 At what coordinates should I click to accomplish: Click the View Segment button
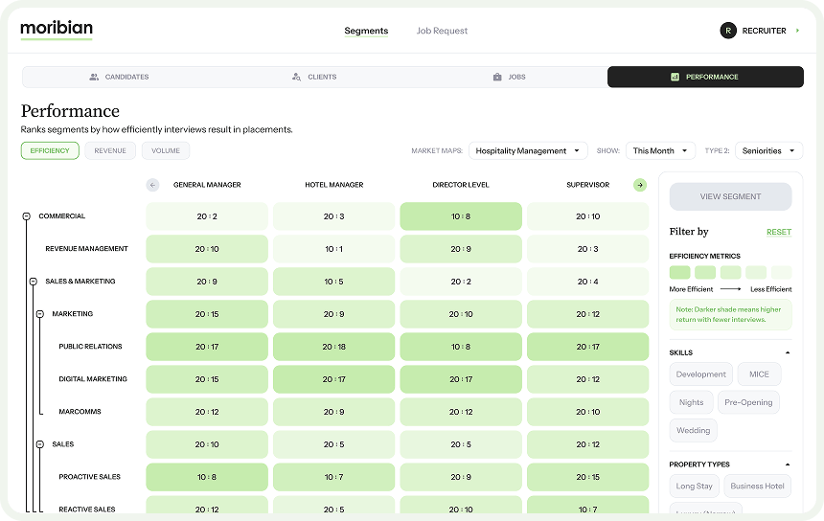pos(730,196)
